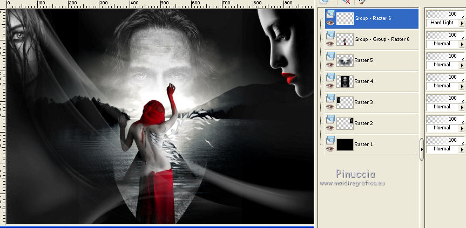Hide the Group - Raster 6 layer
Screen dimensions: 466x228
[x=330, y=23]
